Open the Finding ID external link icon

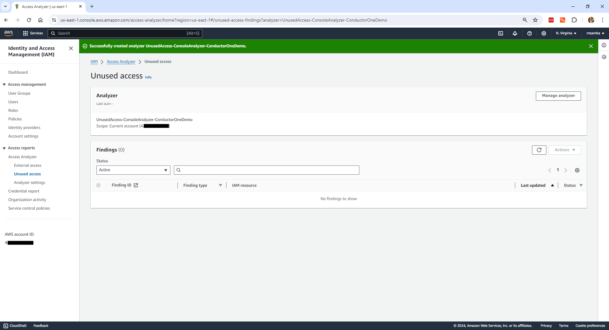click(136, 185)
